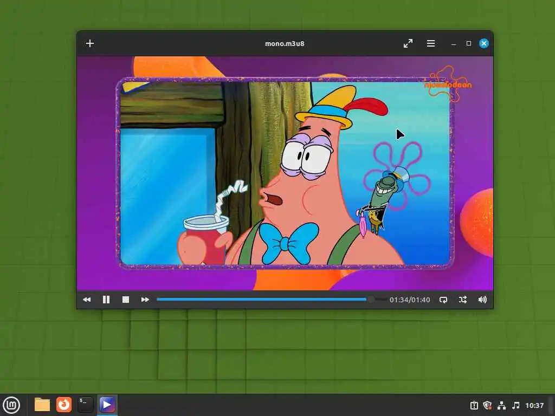
Task: Fast-forward playback with double-right arrows
Action: [145, 300]
